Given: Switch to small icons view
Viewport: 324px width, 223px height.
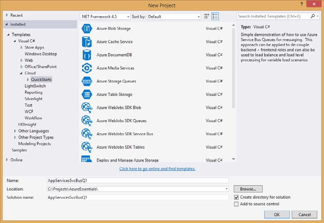Looking at the screenshot, I should coord(207,16).
